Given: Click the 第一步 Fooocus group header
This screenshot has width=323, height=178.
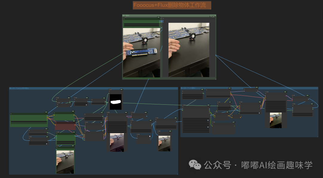Looking at the screenshot, I should [93, 88].
